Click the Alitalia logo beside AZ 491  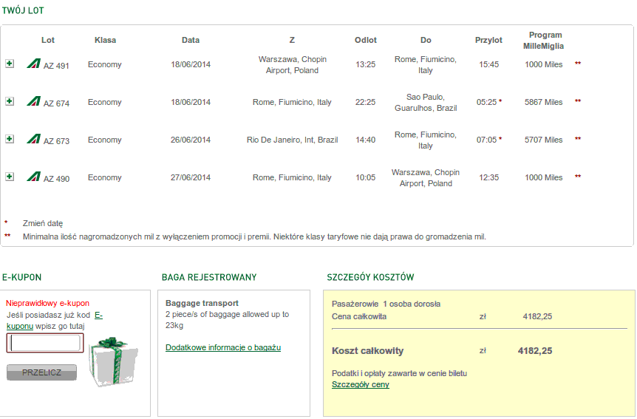tap(34, 64)
